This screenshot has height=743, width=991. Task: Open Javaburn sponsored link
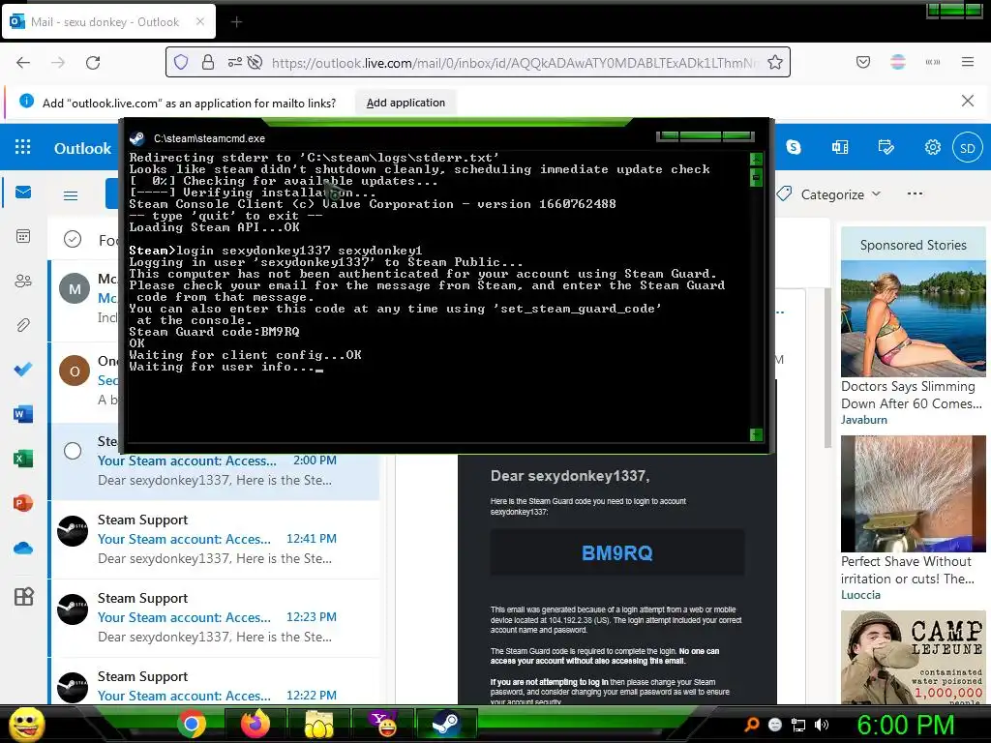[x=864, y=420]
